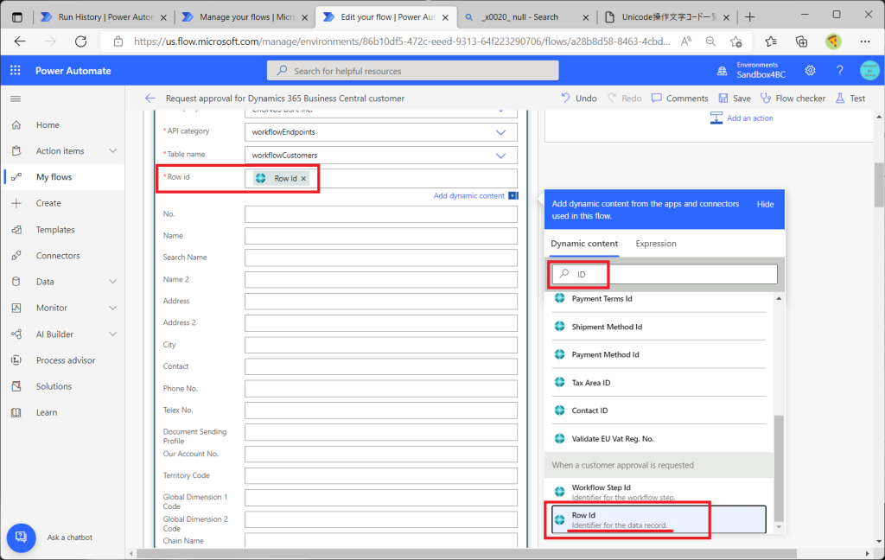Open Comments panel
Image resolution: width=885 pixels, height=560 pixels.
click(x=679, y=99)
